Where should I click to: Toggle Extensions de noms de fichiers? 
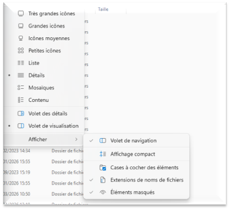(136, 180)
